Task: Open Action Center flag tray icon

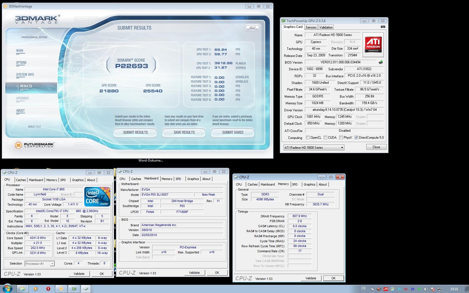Action: (432, 289)
